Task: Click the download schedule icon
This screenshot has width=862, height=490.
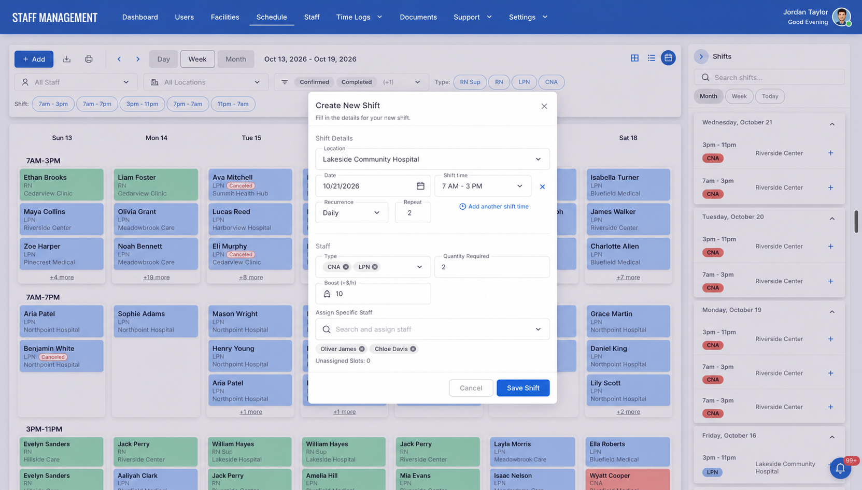Action: tap(66, 59)
